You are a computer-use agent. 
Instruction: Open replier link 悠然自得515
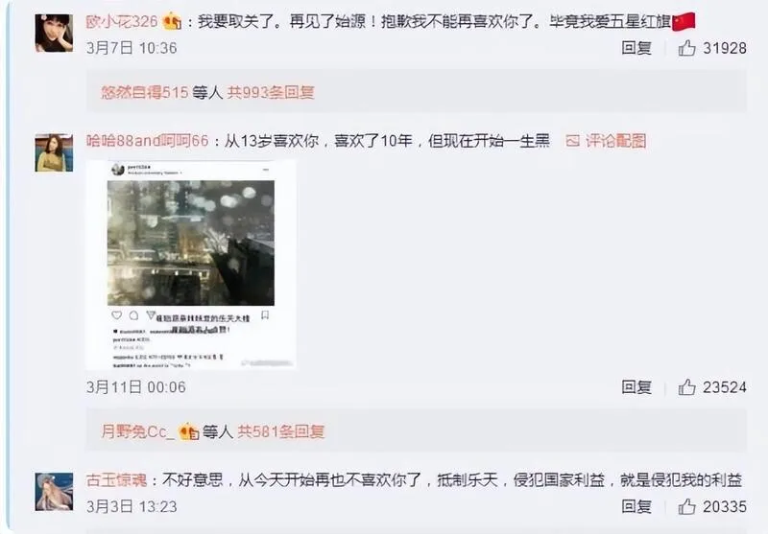point(145,92)
